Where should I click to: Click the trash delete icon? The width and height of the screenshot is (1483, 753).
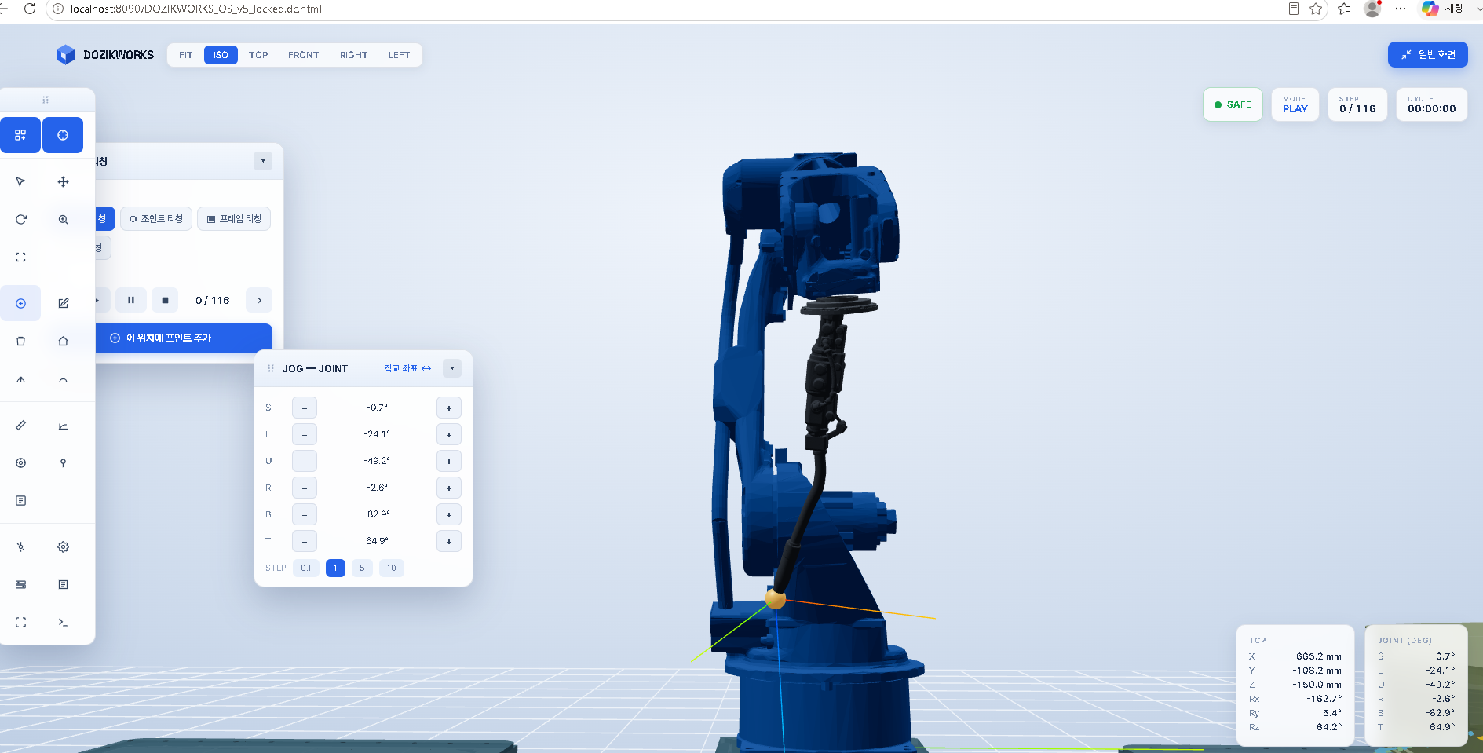point(20,342)
